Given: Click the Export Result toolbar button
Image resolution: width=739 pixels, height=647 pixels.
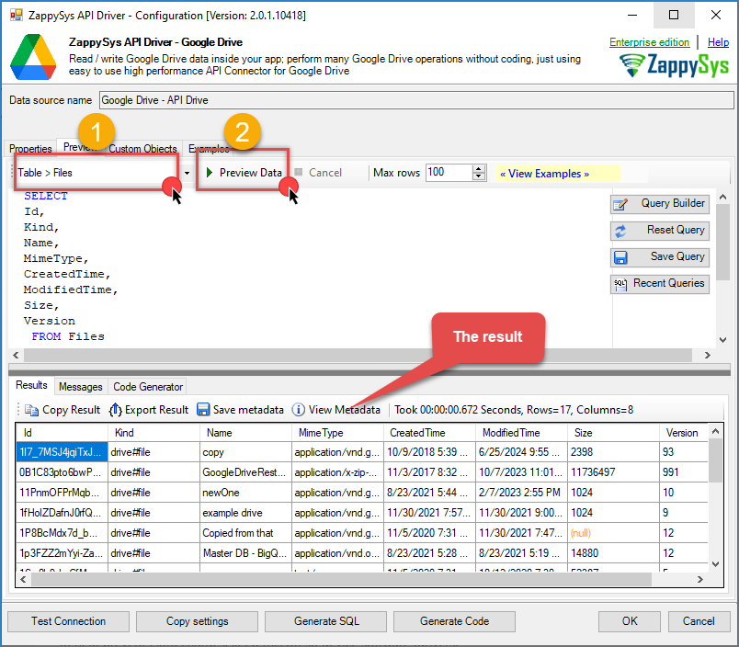Looking at the screenshot, I should click(149, 410).
